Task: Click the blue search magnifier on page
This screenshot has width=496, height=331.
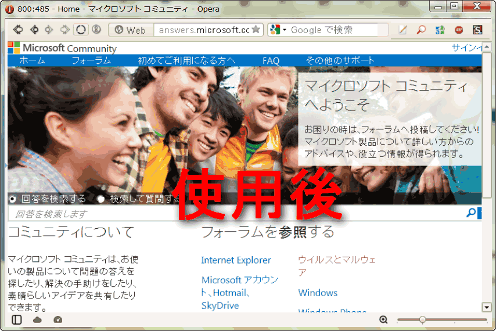Action: [471, 213]
